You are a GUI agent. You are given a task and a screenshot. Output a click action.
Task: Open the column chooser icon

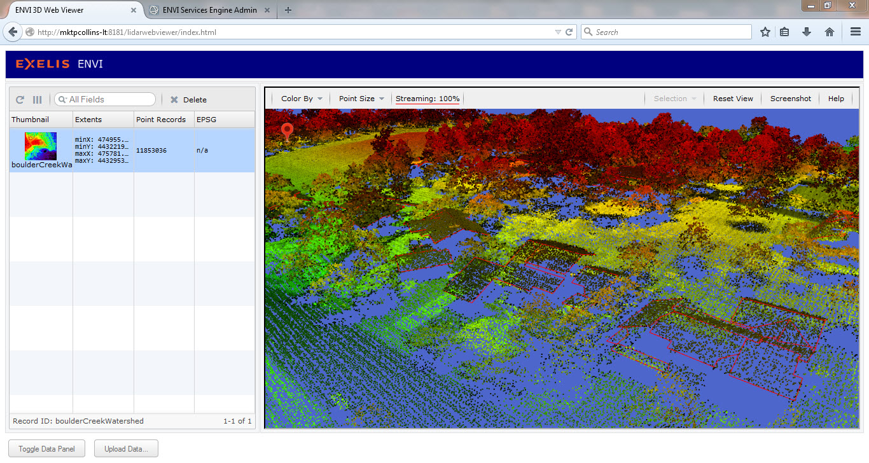tap(38, 100)
